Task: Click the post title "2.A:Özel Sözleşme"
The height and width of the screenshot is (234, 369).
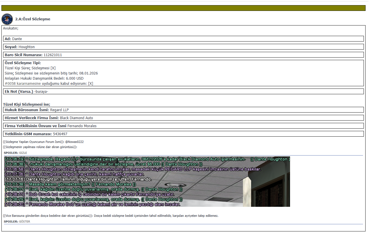Action: pyautogui.click(x=33, y=19)
